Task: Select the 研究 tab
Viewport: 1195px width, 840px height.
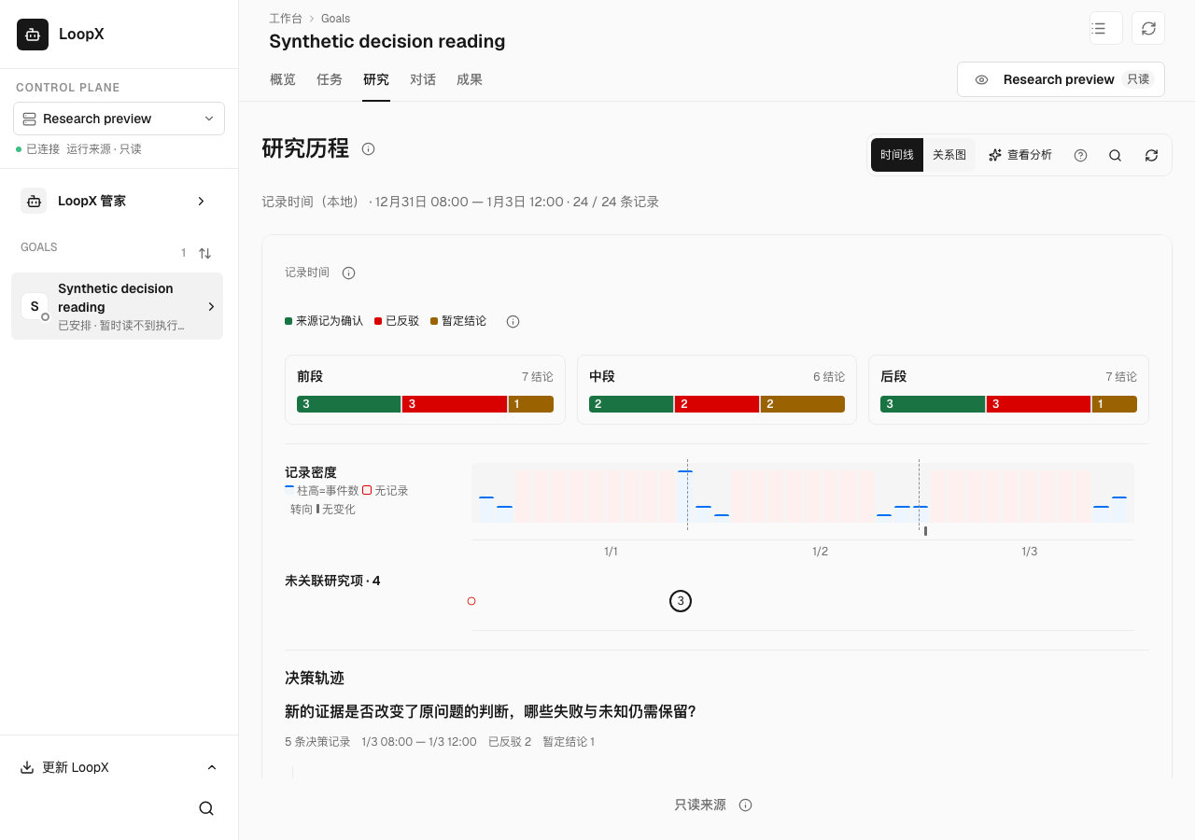Action: click(x=376, y=79)
